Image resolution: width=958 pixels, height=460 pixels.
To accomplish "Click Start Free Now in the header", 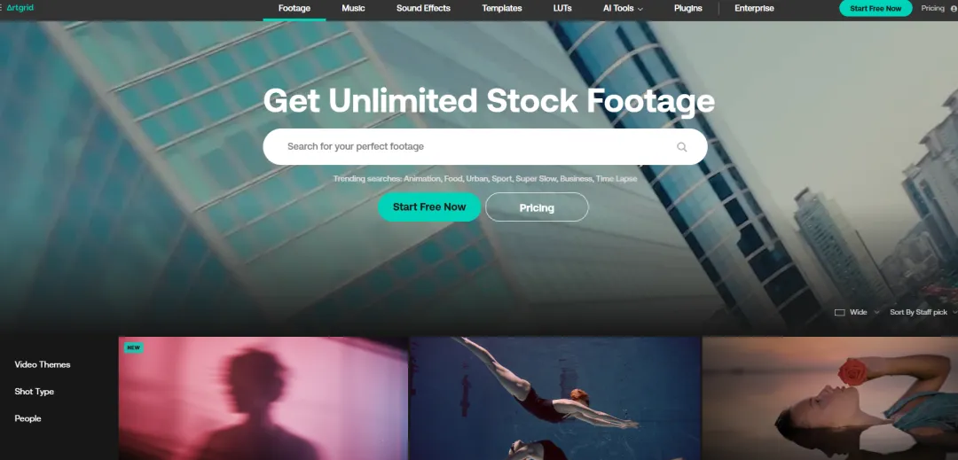I will tap(876, 9).
